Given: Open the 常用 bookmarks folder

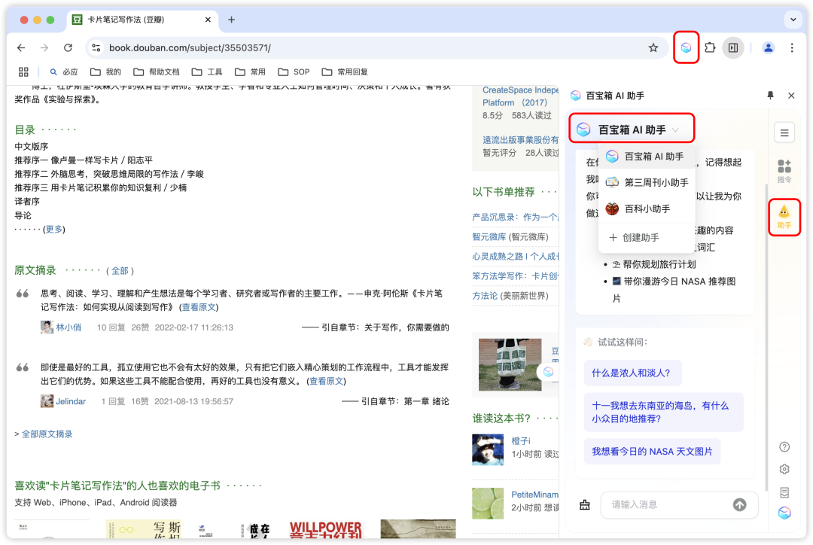Looking at the screenshot, I should tap(250, 72).
